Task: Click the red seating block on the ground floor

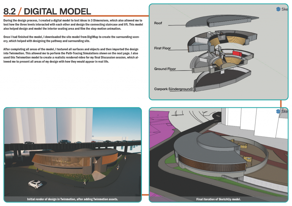Action: point(237,53)
